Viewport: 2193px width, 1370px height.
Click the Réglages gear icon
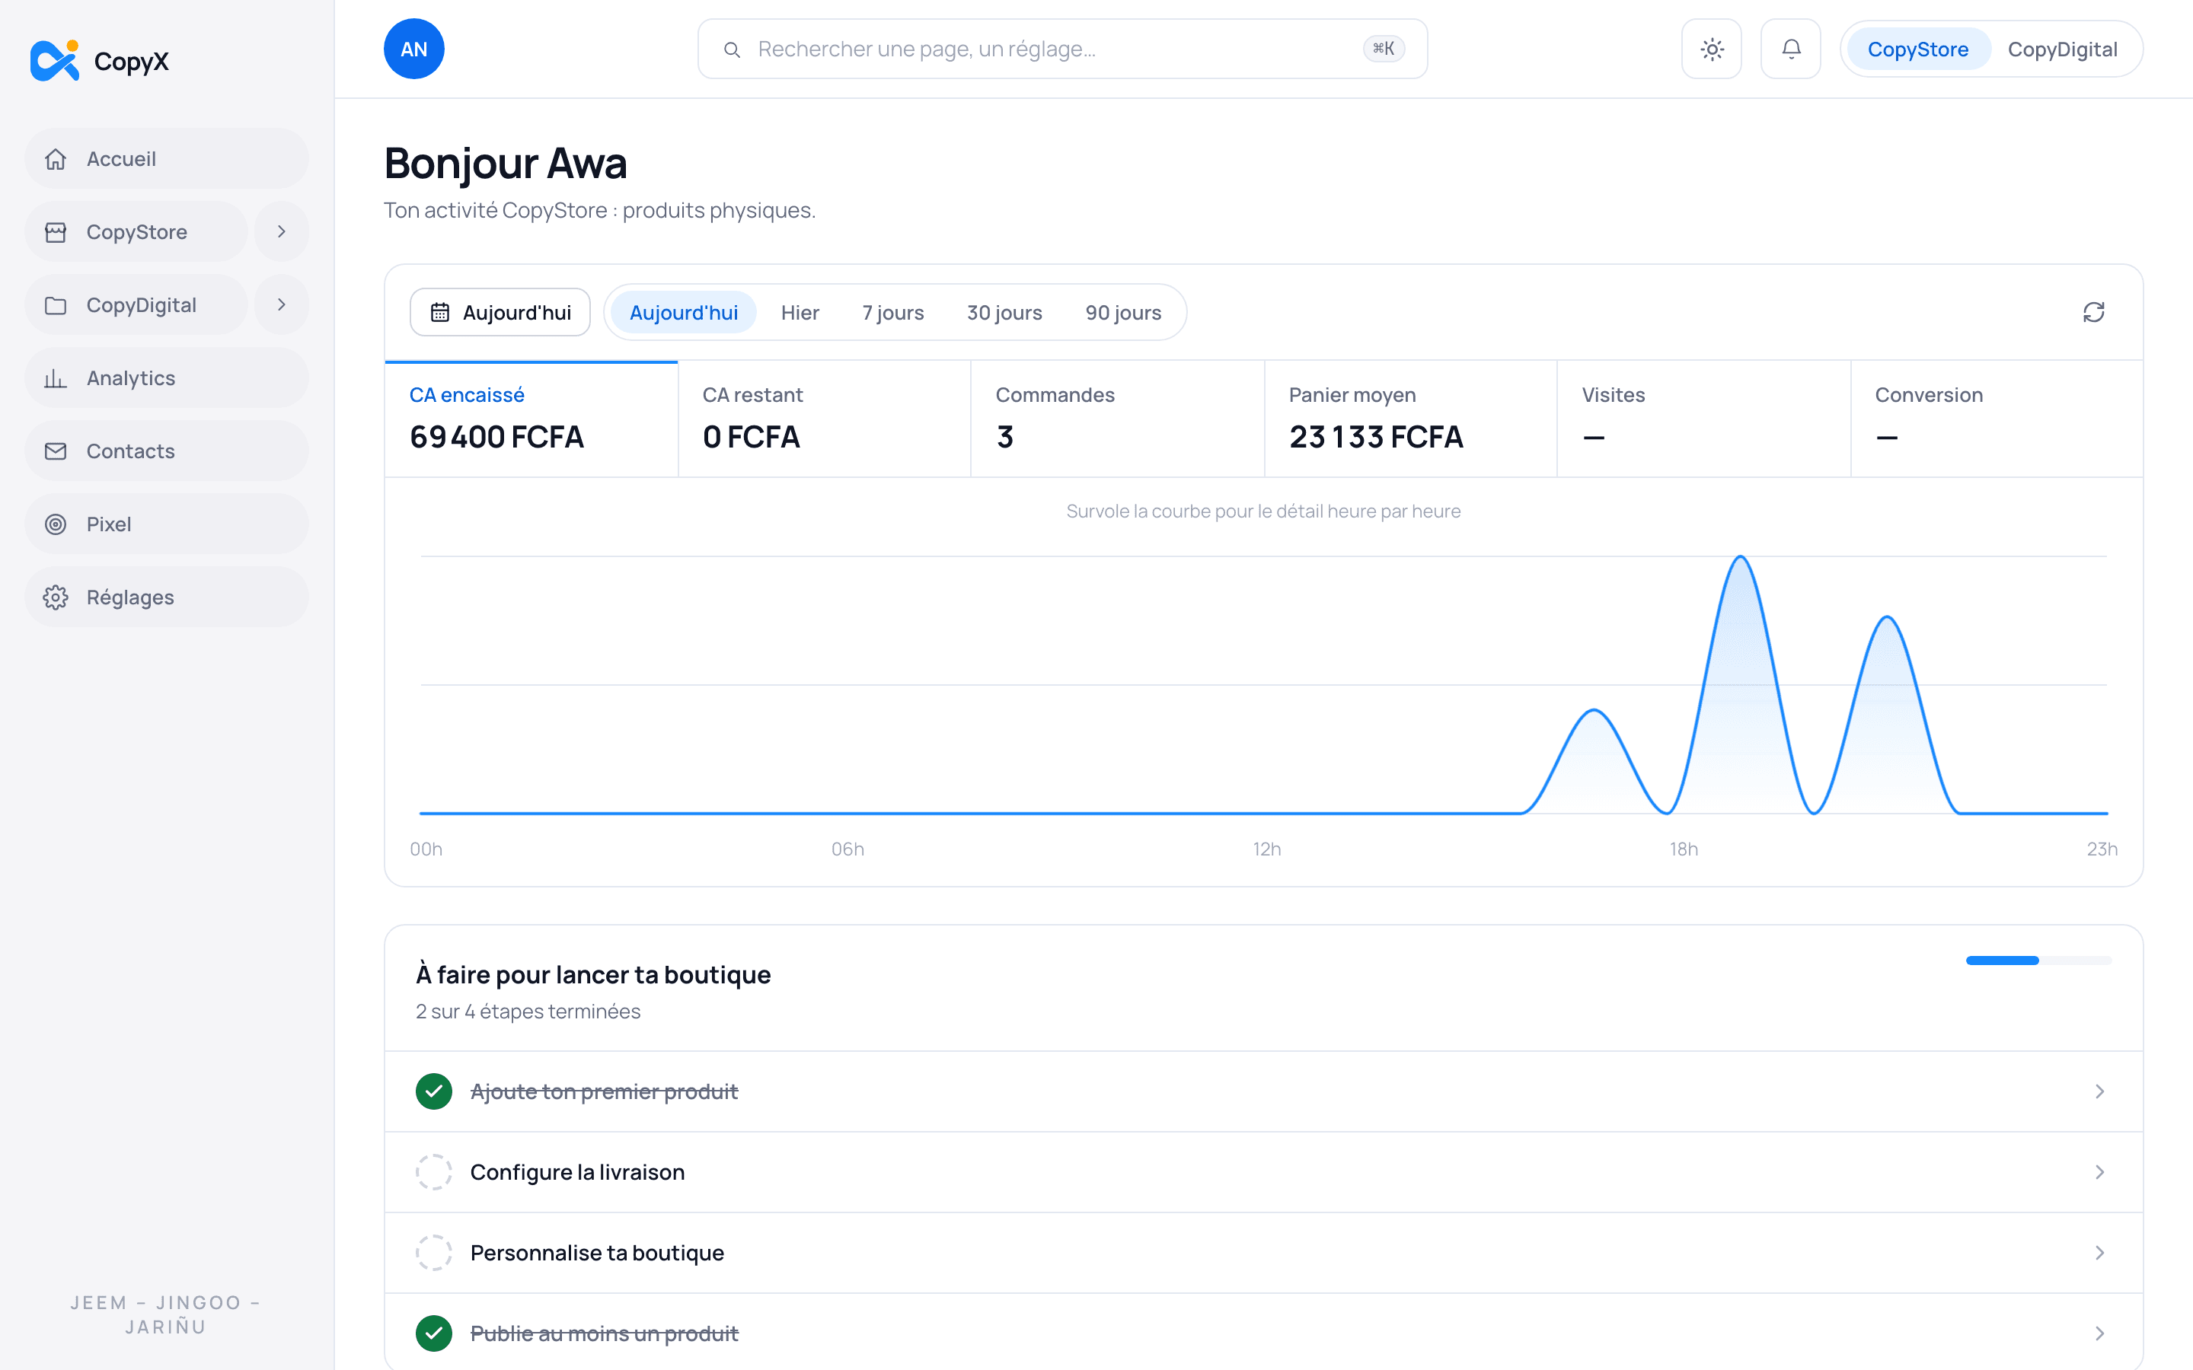[x=56, y=597]
